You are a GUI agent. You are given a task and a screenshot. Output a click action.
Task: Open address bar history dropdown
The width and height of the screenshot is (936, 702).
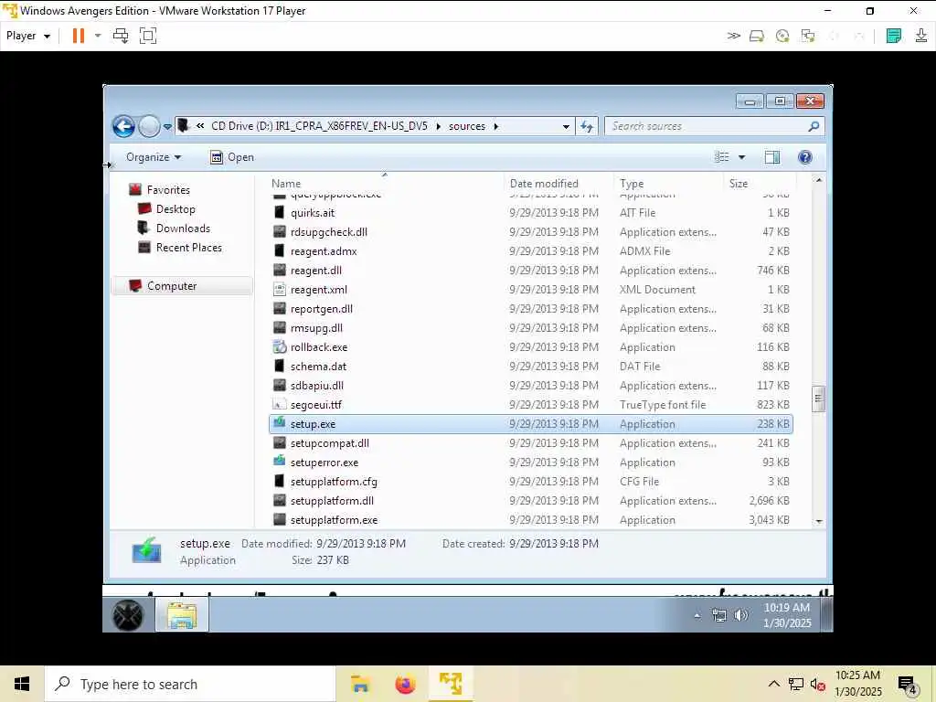click(x=566, y=126)
